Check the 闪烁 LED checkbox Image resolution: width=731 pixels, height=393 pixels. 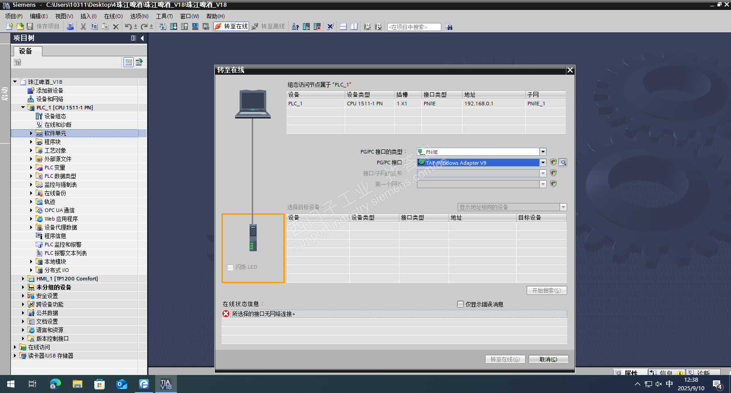click(231, 267)
